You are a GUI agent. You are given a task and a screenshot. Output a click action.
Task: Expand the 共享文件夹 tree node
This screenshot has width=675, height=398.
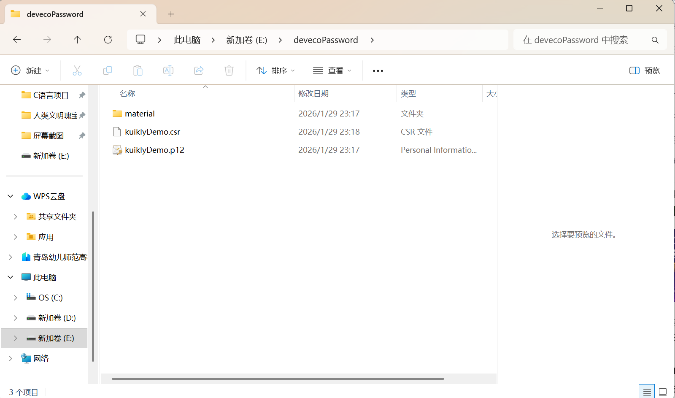16,217
